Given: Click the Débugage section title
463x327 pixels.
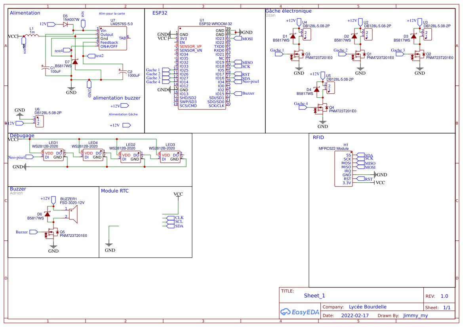Looking at the screenshot, I should tap(22, 136).
